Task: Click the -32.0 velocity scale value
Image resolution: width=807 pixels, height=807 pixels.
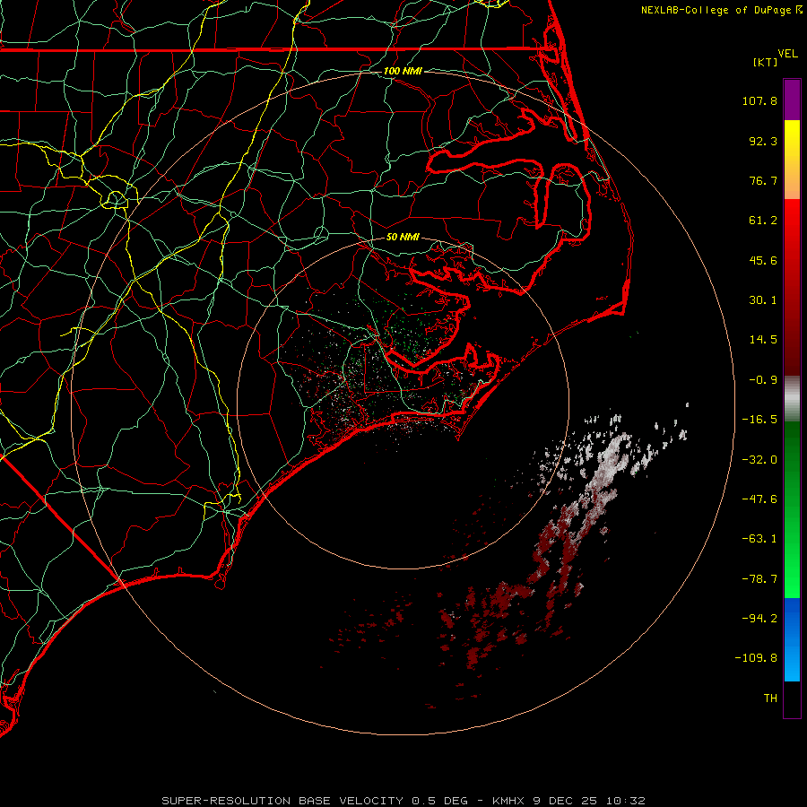Action: [759, 460]
